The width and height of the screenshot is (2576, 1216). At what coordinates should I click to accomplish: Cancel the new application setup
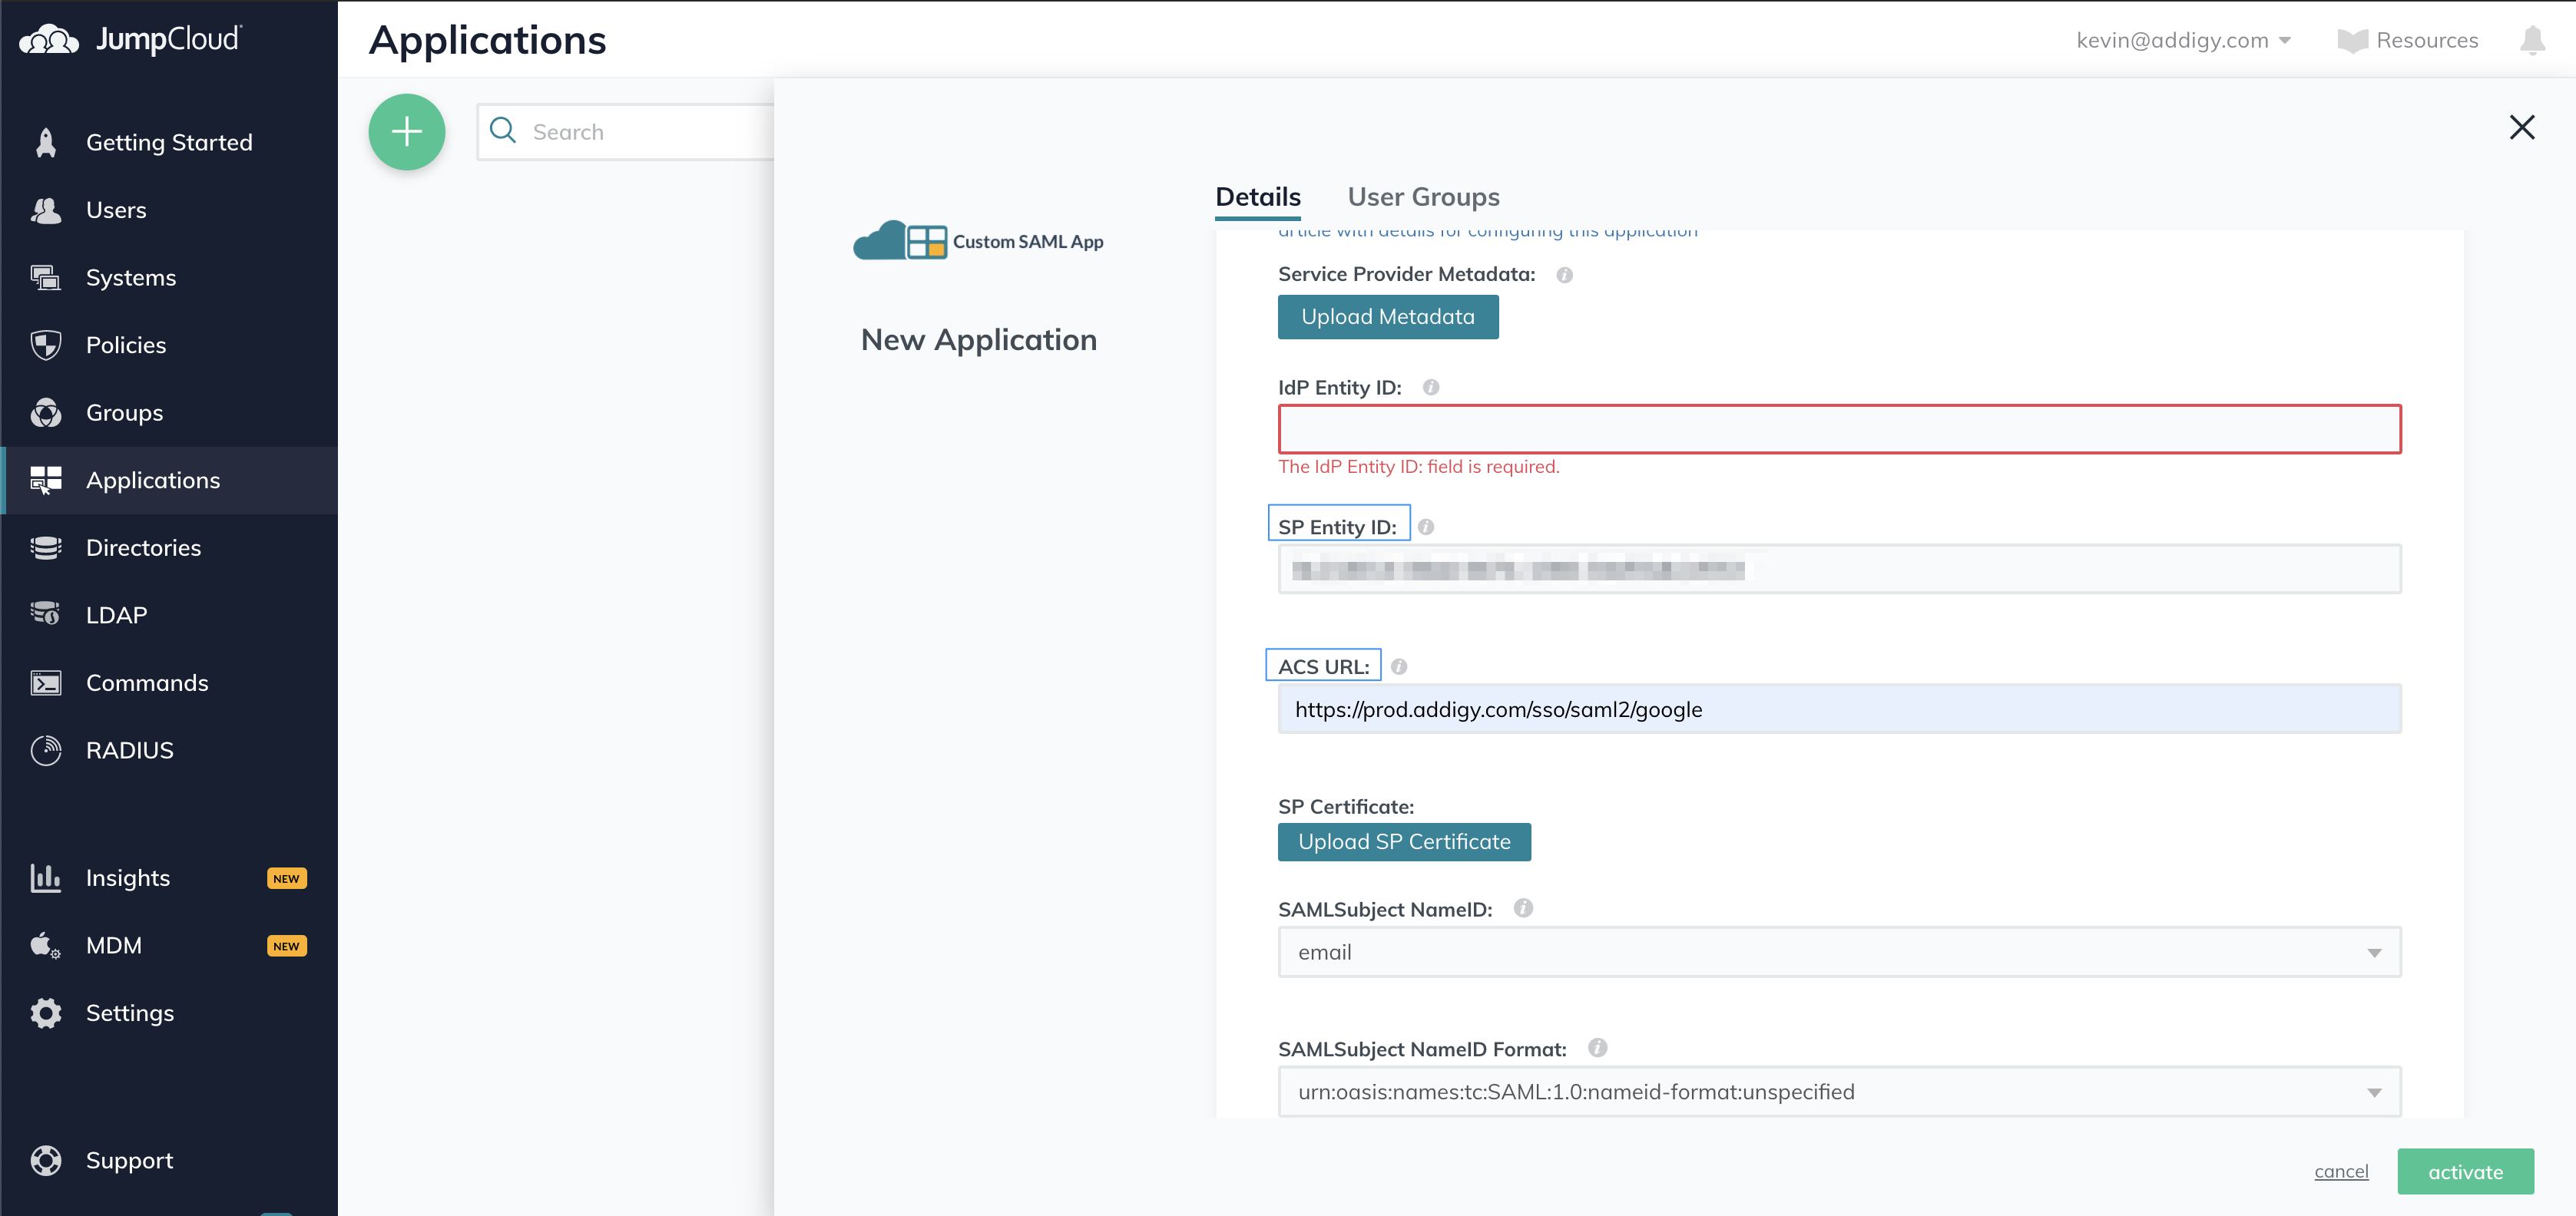(x=2340, y=1171)
